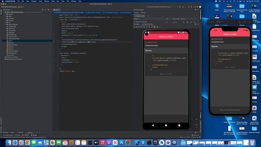Viewport: 261px width, 147px height.
Task: Collapse the MyFirstReactNativeApp root folder
Action: click(x=4, y=12)
